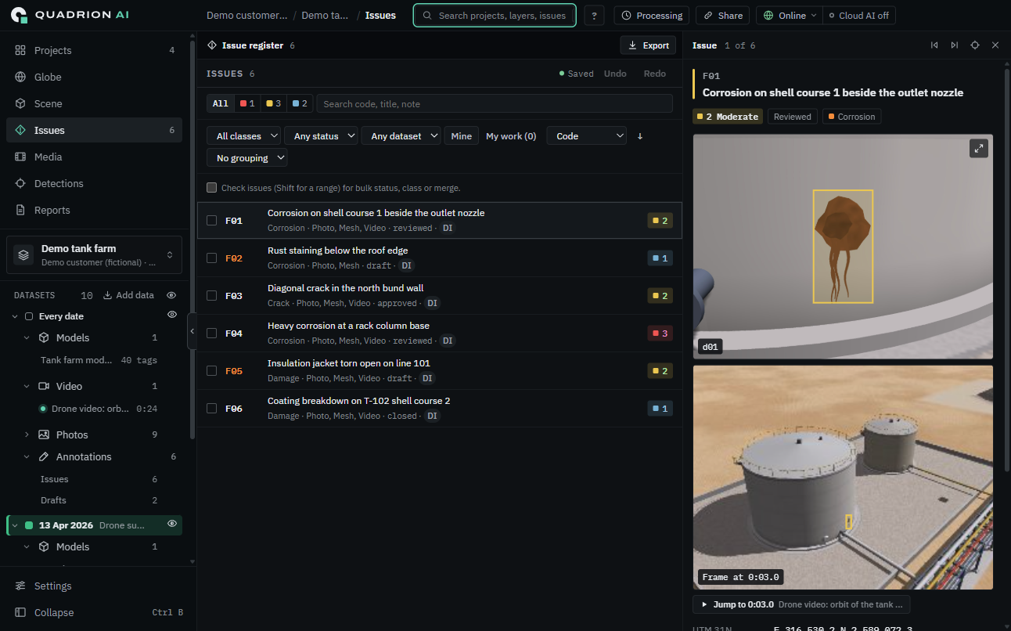The width and height of the screenshot is (1011, 631).
Task: Jump to the first issue in the Issue panel
Action: click(934, 45)
